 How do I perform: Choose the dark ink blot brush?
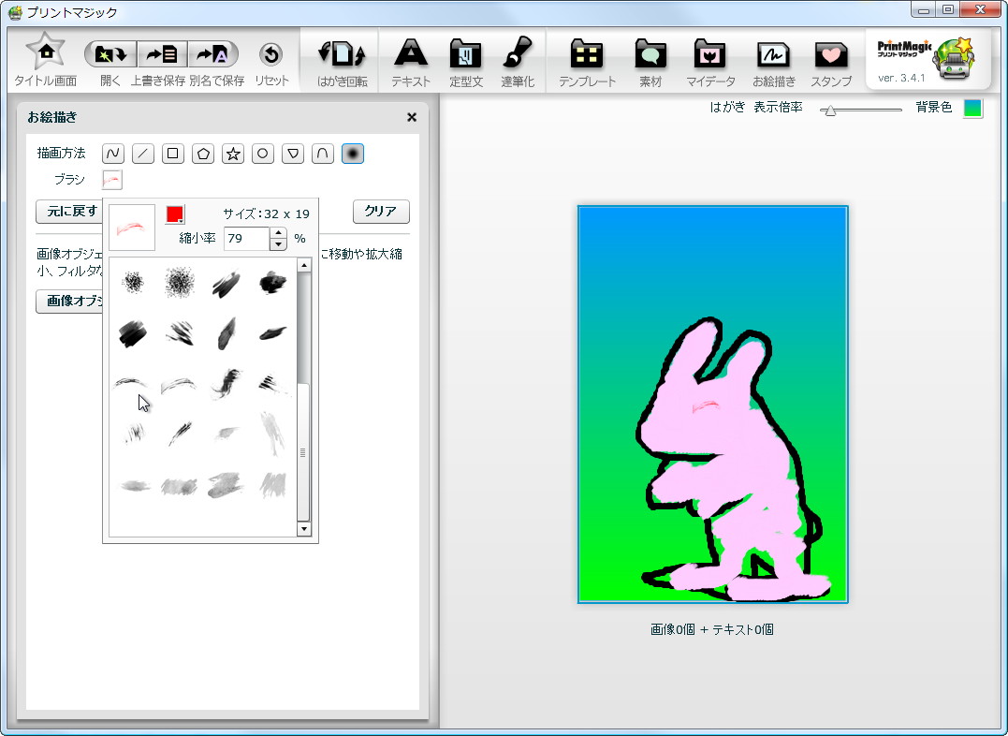point(272,283)
